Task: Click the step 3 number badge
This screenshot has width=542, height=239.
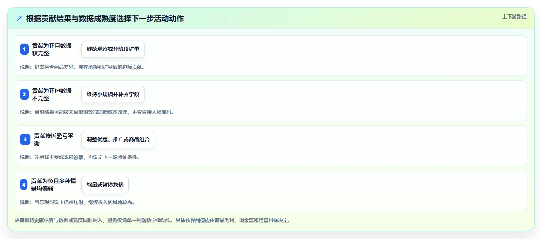Action: [25, 139]
